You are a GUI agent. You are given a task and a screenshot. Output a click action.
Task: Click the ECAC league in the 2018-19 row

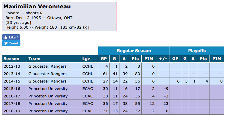(88, 111)
